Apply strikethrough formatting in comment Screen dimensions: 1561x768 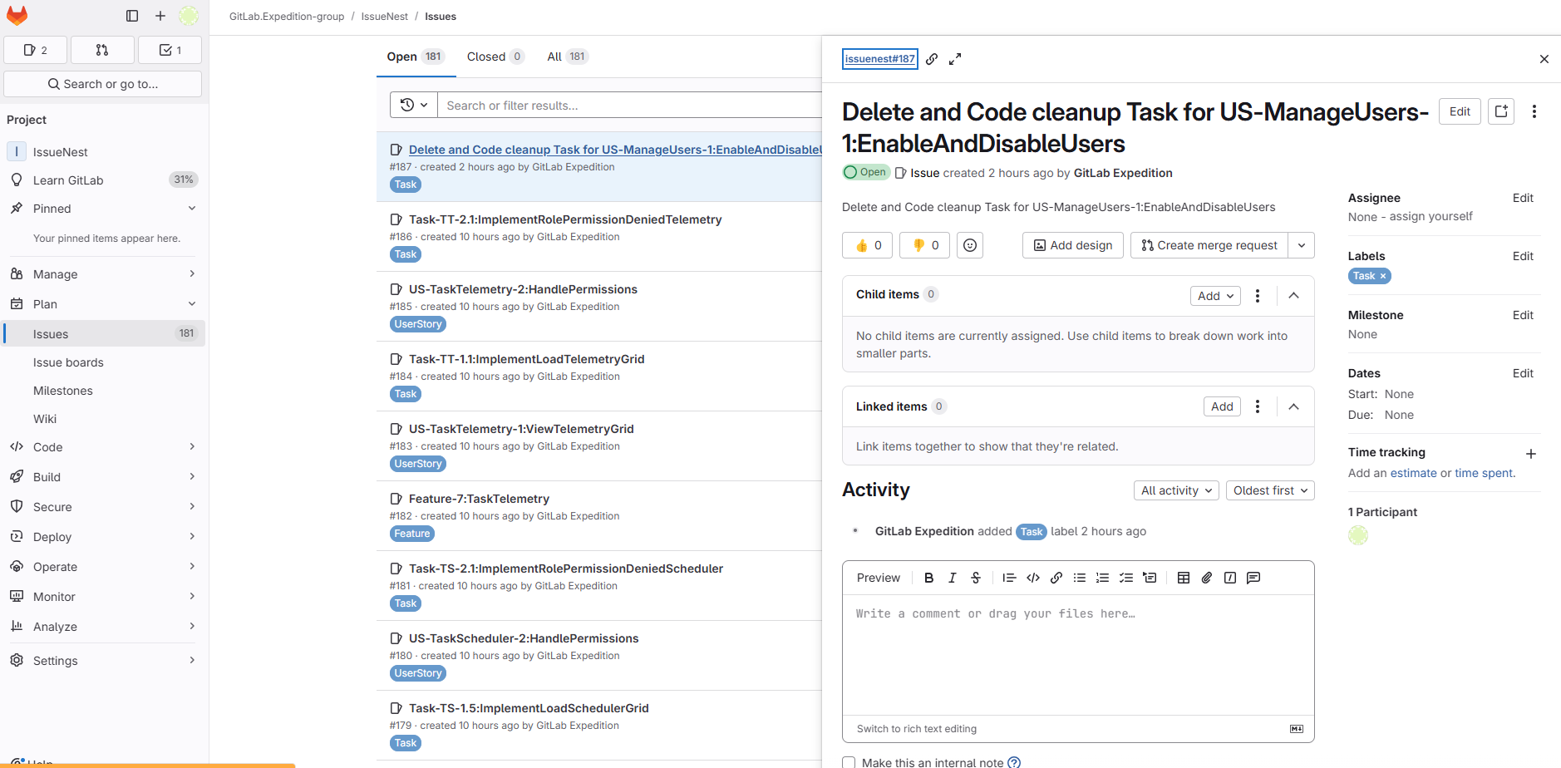[976, 578]
